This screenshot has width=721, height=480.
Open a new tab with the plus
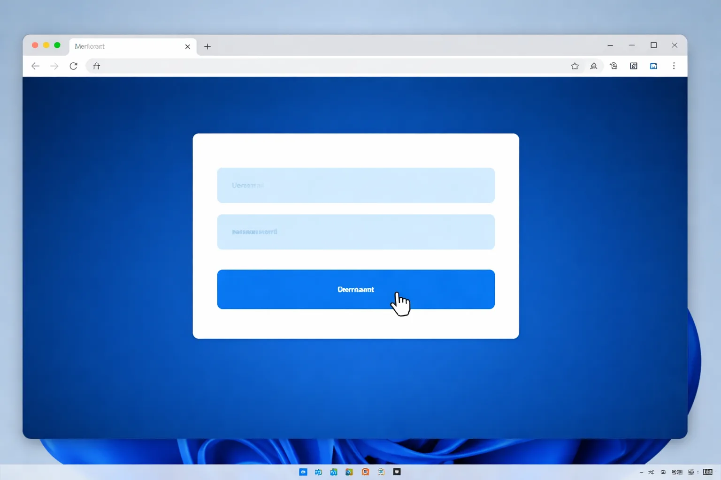[207, 46]
